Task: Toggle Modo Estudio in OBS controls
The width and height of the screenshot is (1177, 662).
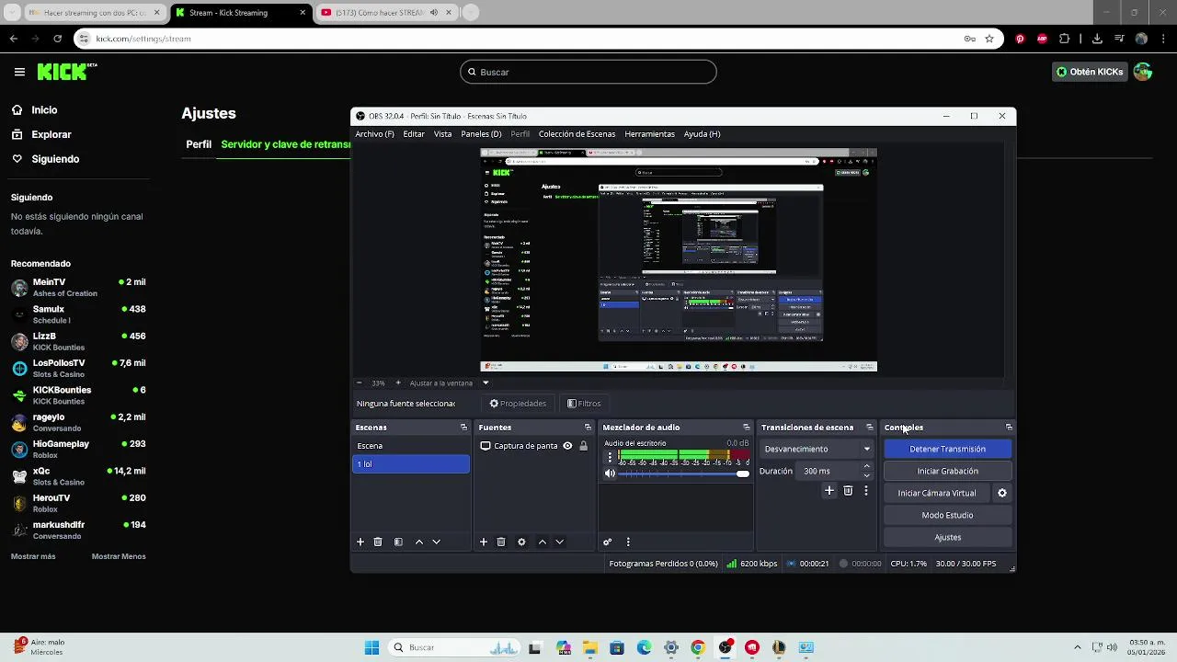Action: [947, 515]
